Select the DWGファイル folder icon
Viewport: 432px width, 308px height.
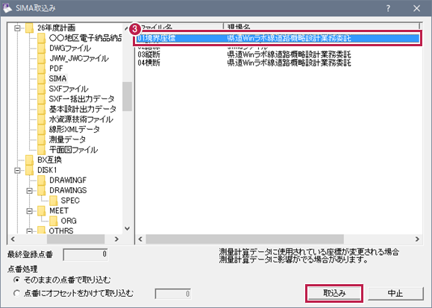(41, 48)
